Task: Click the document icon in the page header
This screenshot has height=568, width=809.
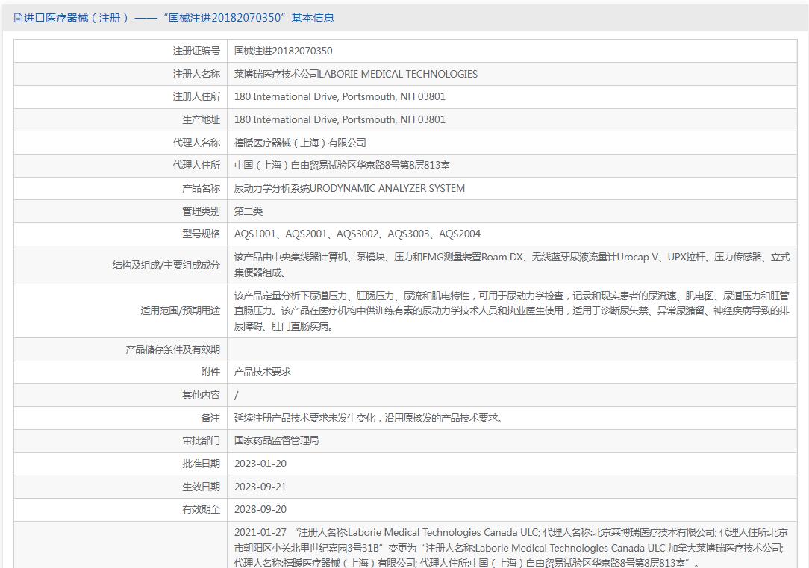Action: tap(18, 18)
